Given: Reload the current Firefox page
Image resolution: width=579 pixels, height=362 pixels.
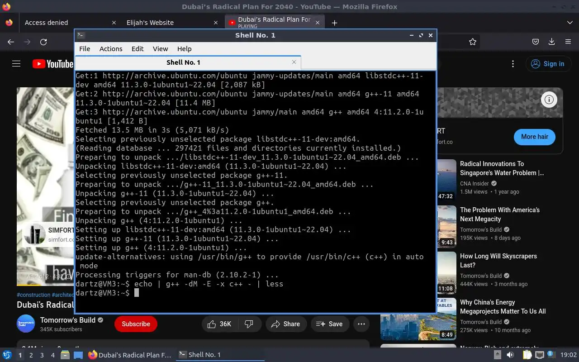Looking at the screenshot, I should point(43,42).
